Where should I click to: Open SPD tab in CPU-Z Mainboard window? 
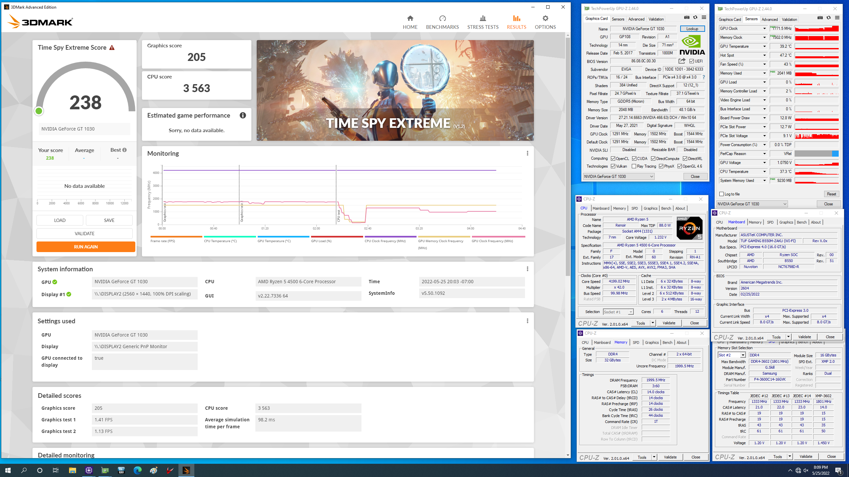(770, 222)
